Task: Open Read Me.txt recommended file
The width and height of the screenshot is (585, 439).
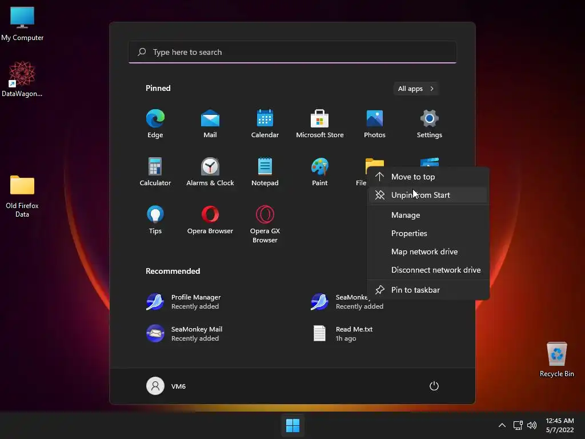Action: tap(343, 333)
